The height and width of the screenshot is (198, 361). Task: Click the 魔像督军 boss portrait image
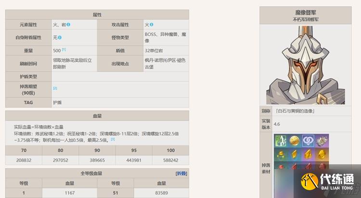[x=306, y=65]
